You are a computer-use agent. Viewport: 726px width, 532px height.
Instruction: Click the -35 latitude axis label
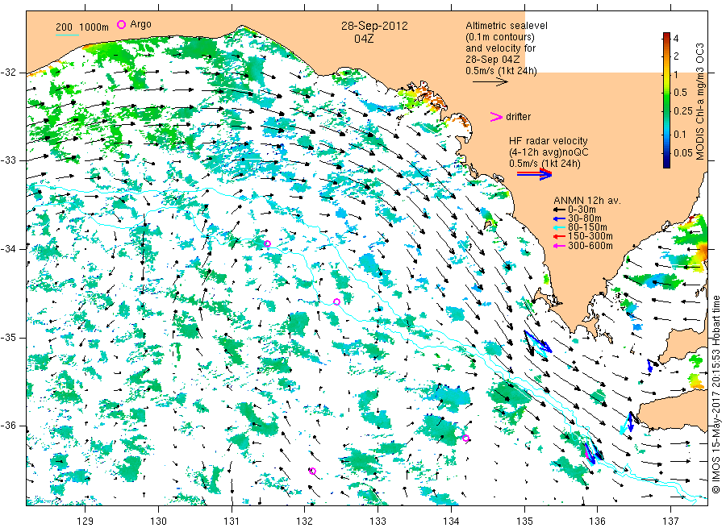click(8, 337)
